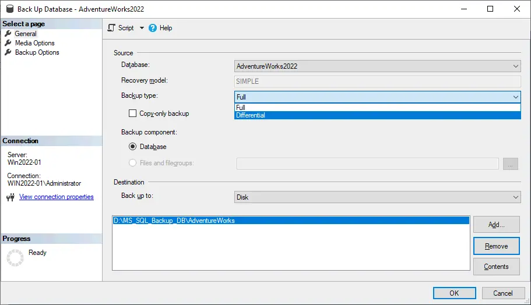Minimize the Back Up Database window
This screenshot has height=305, width=531.
[x=464, y=9]
